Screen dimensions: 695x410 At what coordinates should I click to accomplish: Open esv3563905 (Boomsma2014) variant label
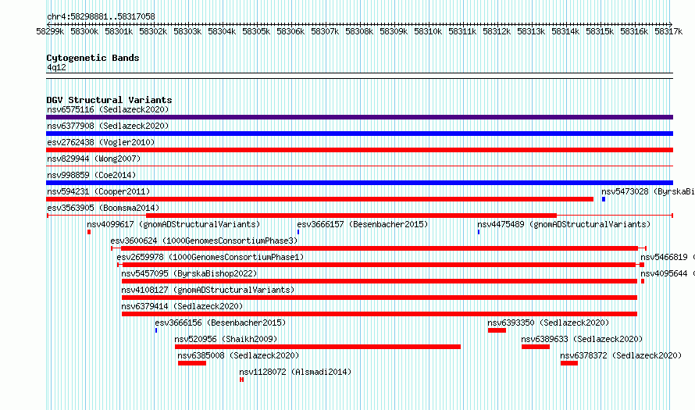(103, 208)
